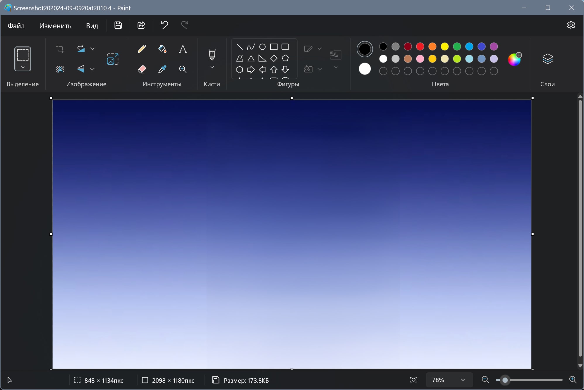Select secondary color white circle
Image resolution: width=584 pixels, height=390 pixels.
click(365, 69)
